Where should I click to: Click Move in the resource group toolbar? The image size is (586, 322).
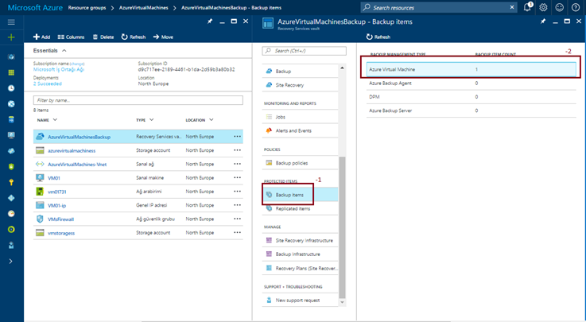163,37
